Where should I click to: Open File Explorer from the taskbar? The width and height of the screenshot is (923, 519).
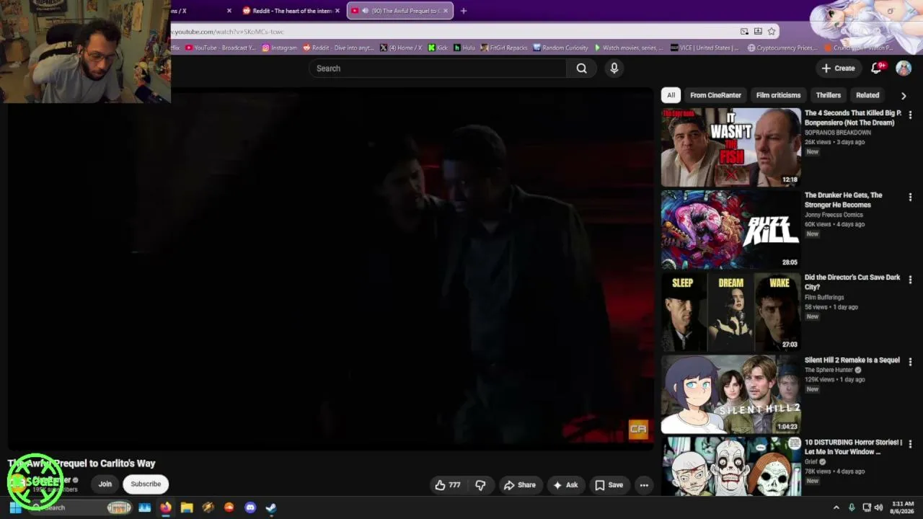tap(187, 507)
